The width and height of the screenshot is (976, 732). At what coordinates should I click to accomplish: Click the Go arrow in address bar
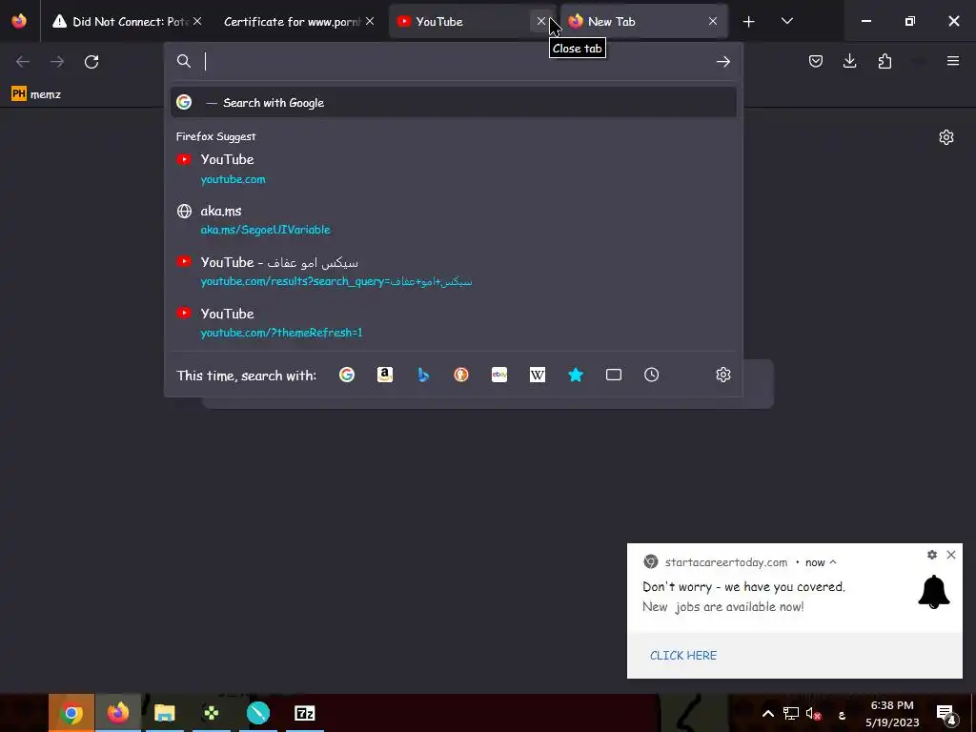click(x=722, y=61)
